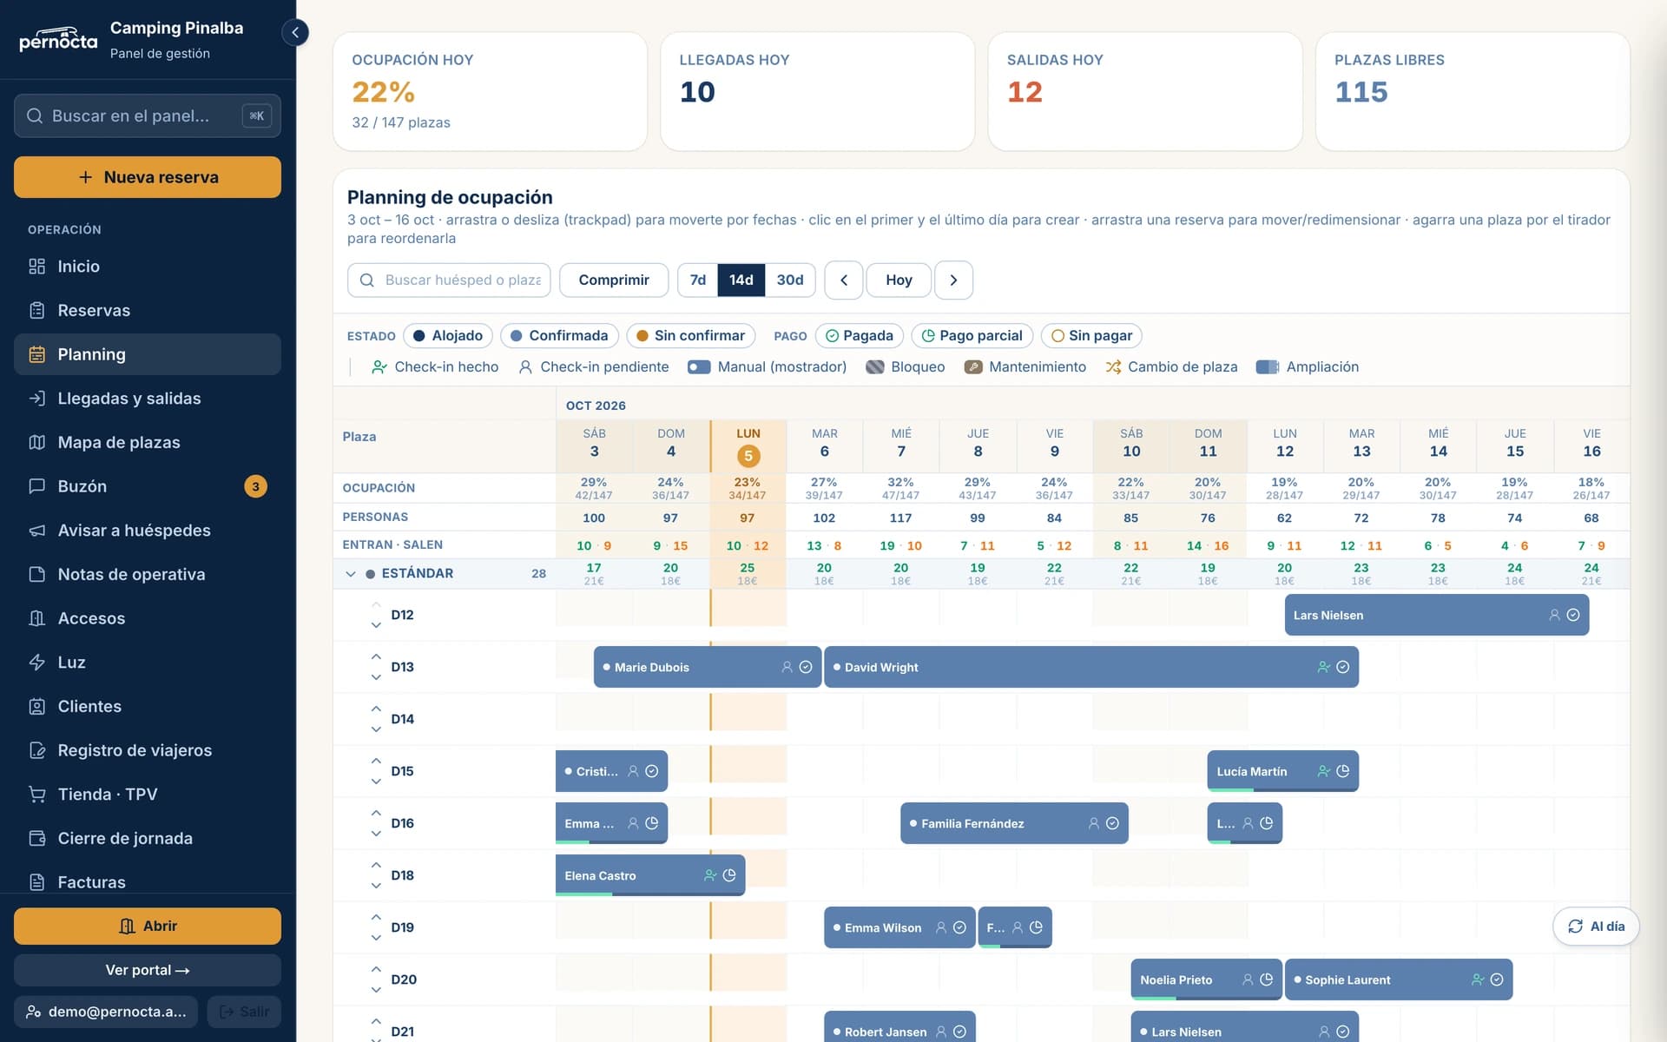The height and width of the screenshot is (1042, 1667).
Task: Toggle the Pago parcial payment filter
Action: [x=972, y=335]
